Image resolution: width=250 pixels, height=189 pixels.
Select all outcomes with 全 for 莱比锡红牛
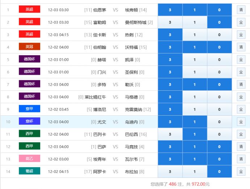tap(241, 97)
